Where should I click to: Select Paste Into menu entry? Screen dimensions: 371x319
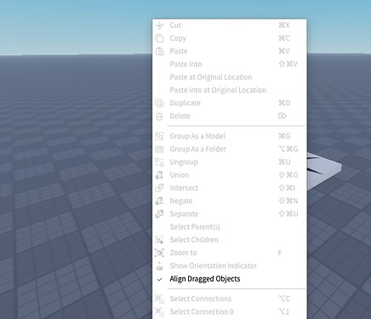[x=230, y=64]
